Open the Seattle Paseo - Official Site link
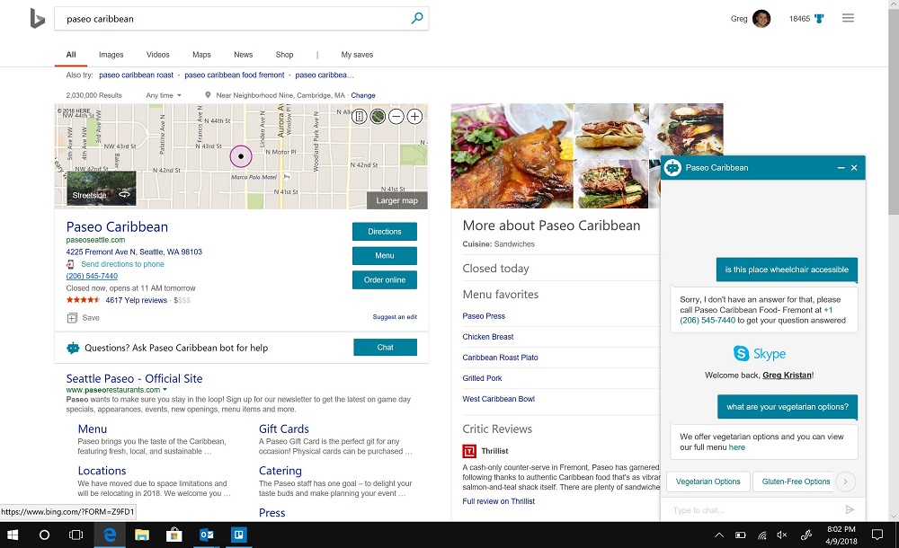This screenshot has width=899, height=548. click(x=134, y=378)
